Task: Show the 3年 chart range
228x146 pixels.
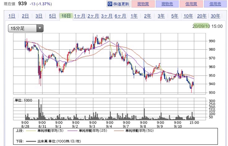Action: (161, 16)
